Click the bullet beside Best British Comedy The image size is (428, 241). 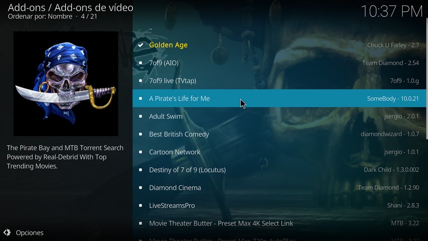pyautogui.click(x=140, y=134)
